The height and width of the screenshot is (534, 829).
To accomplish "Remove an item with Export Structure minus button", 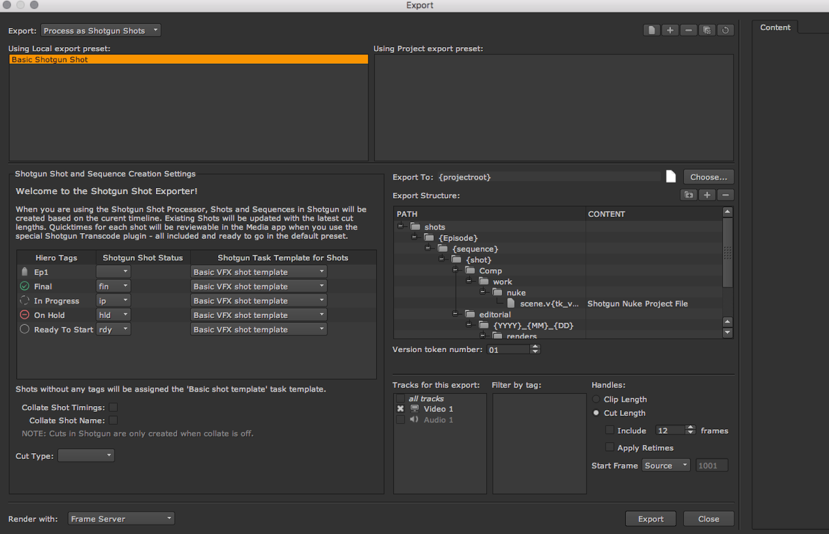I will coord(726,195).
